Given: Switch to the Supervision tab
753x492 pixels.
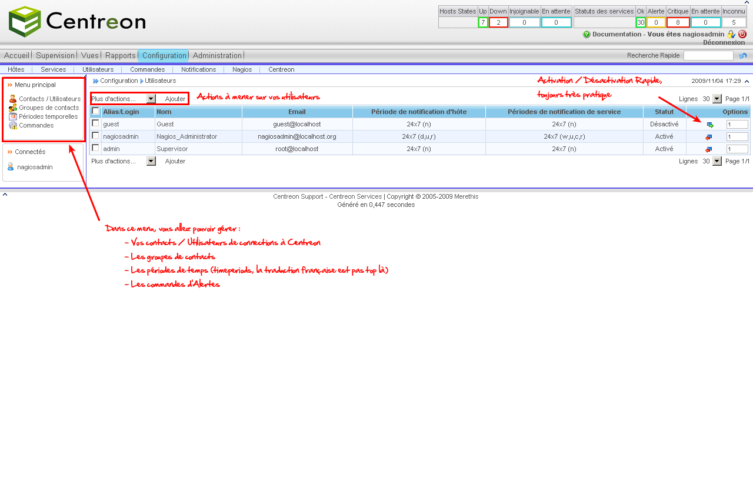Looking at the screenshot, I should click(x=55, y=55).
